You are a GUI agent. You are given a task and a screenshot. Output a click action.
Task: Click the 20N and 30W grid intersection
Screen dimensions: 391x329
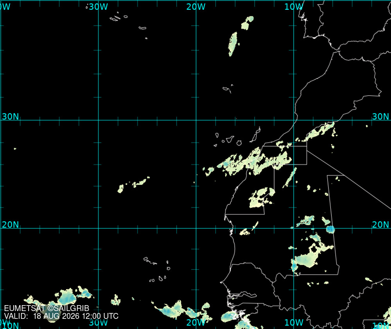[x=99, y=228]
